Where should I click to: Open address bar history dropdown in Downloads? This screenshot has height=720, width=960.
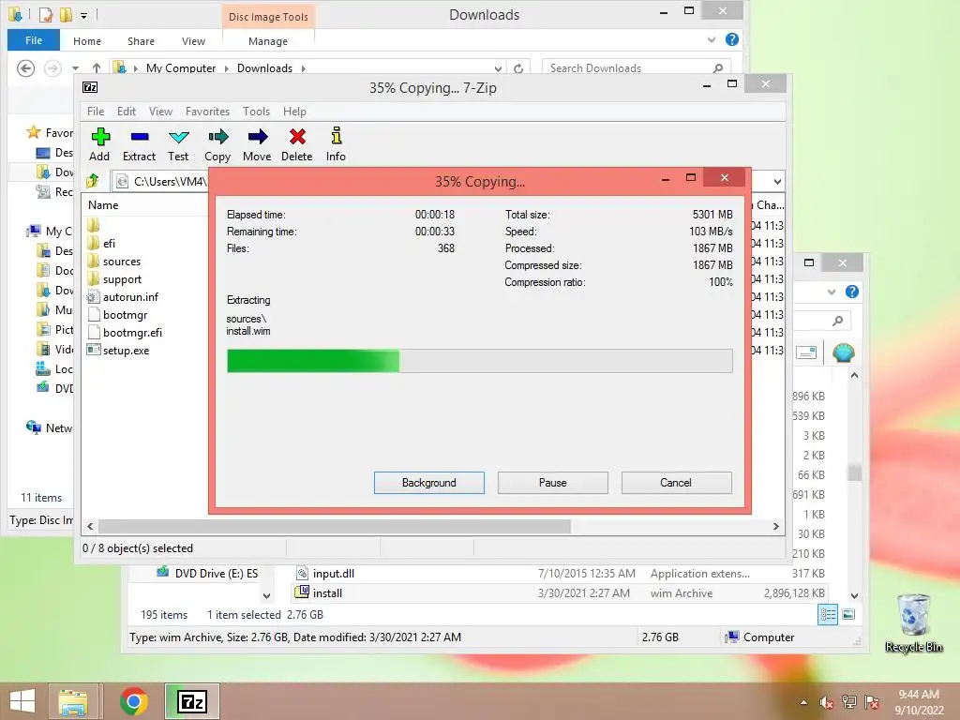click(498, 68)
